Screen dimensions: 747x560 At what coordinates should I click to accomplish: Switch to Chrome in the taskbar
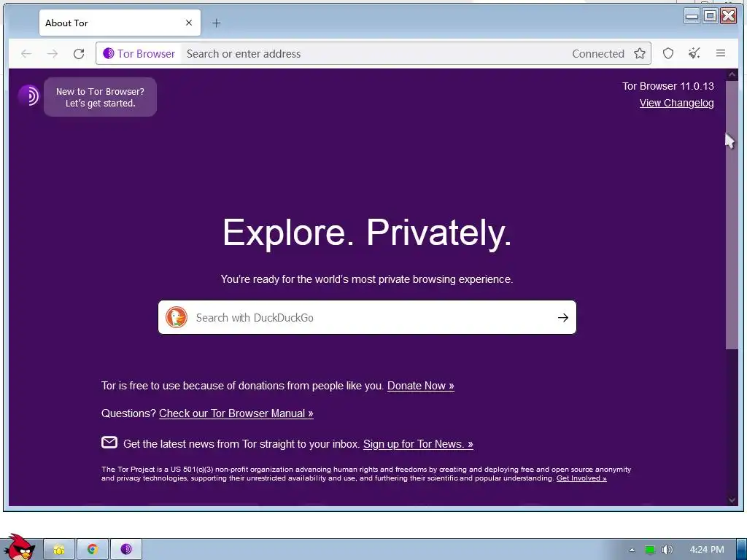coord(93,550)
